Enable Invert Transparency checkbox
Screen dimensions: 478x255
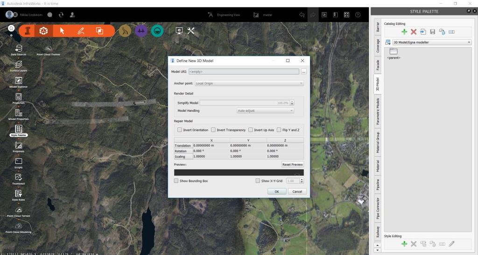coord(213,130)
